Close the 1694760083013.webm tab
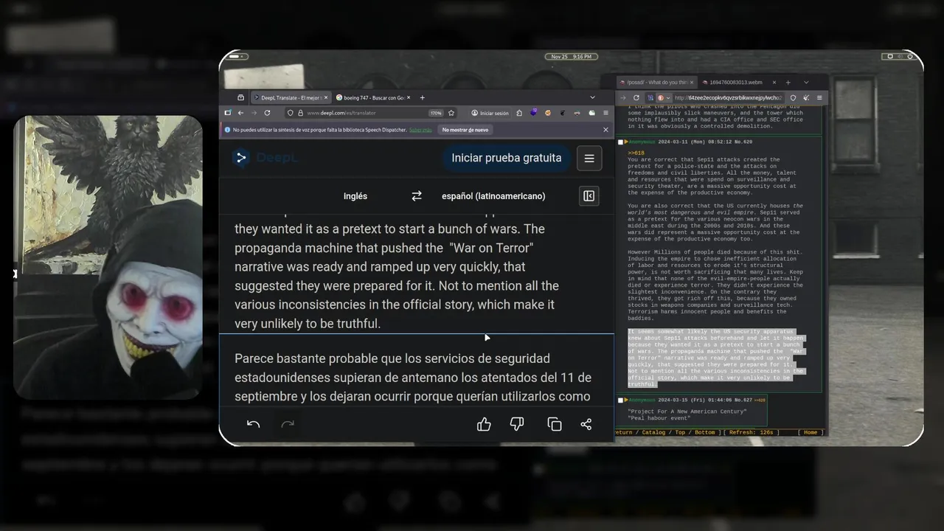This screenshot has height=531, width=944. click(x=774, y=83)
